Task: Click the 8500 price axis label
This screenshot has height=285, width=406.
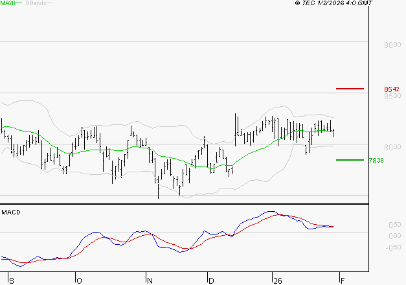Action: (x=392, y=96)
